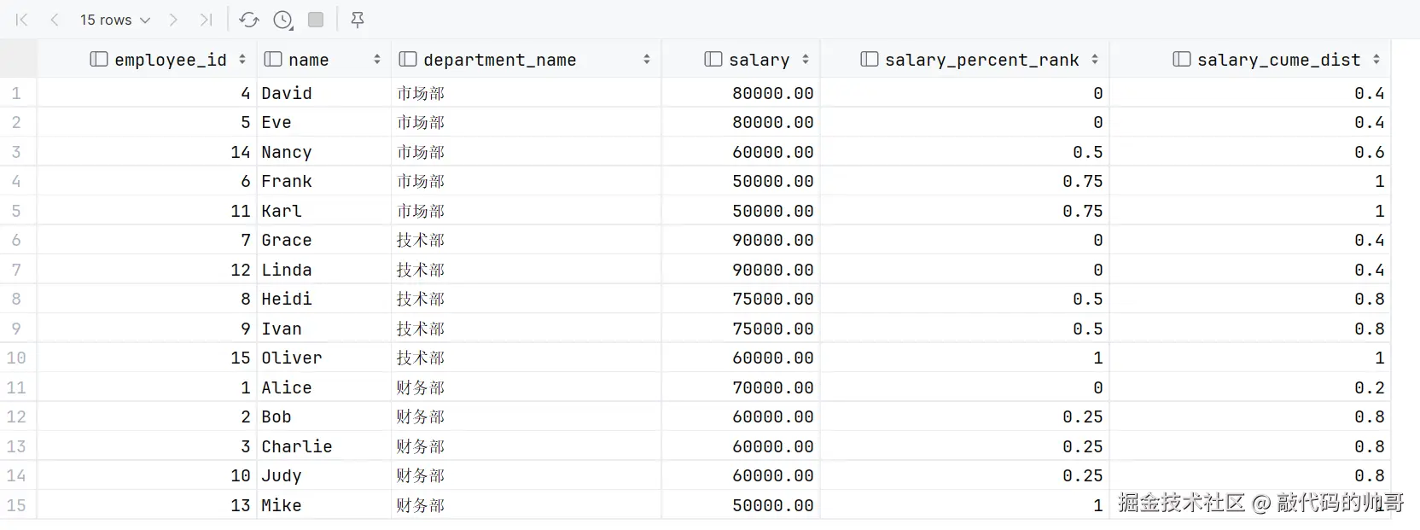This screenshot has width=1420, height=530.
Task: Click sort arrows on salary column
Action: (806, 60)
